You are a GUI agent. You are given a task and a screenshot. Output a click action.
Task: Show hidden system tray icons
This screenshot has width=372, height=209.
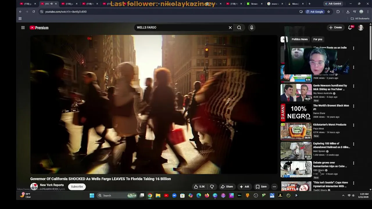343,196
